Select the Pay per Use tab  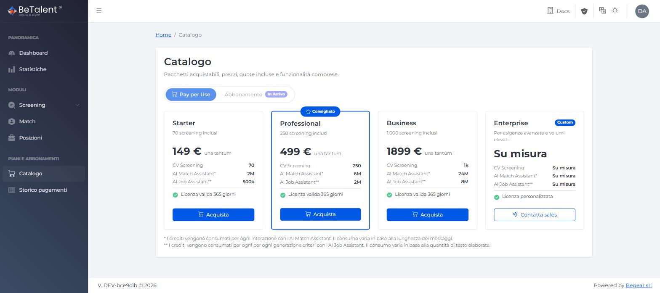[191, 95]
